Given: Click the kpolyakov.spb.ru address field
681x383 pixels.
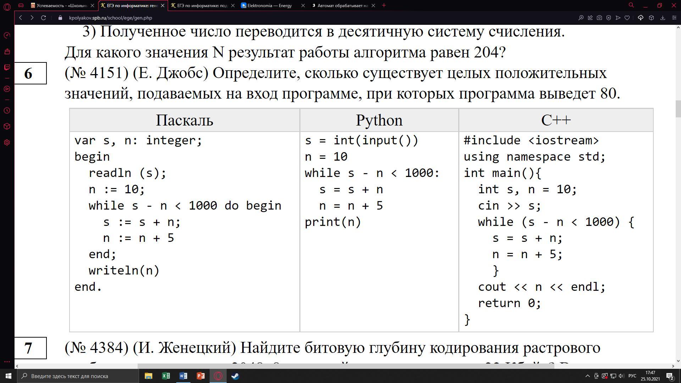Looking at the screenshot, I should (110, 18).
